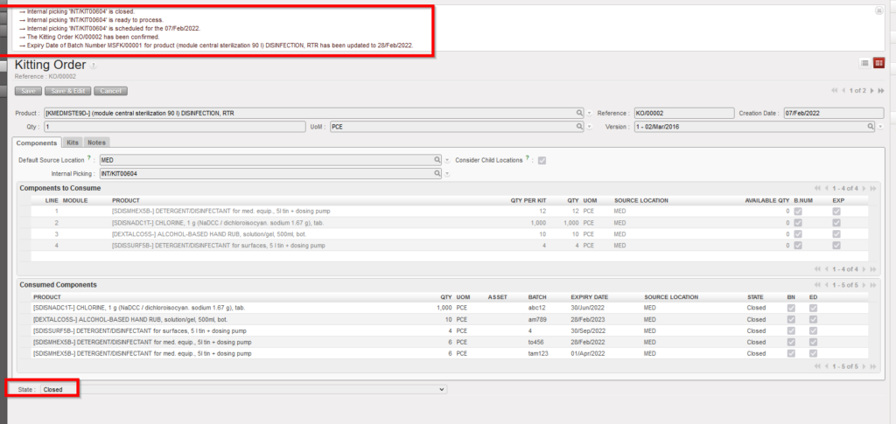Click the Internal Picking search magnifier

tap(437, 174)
